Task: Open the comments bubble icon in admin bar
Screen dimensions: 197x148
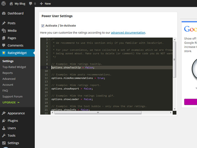Action: click(x=31, y=4)
